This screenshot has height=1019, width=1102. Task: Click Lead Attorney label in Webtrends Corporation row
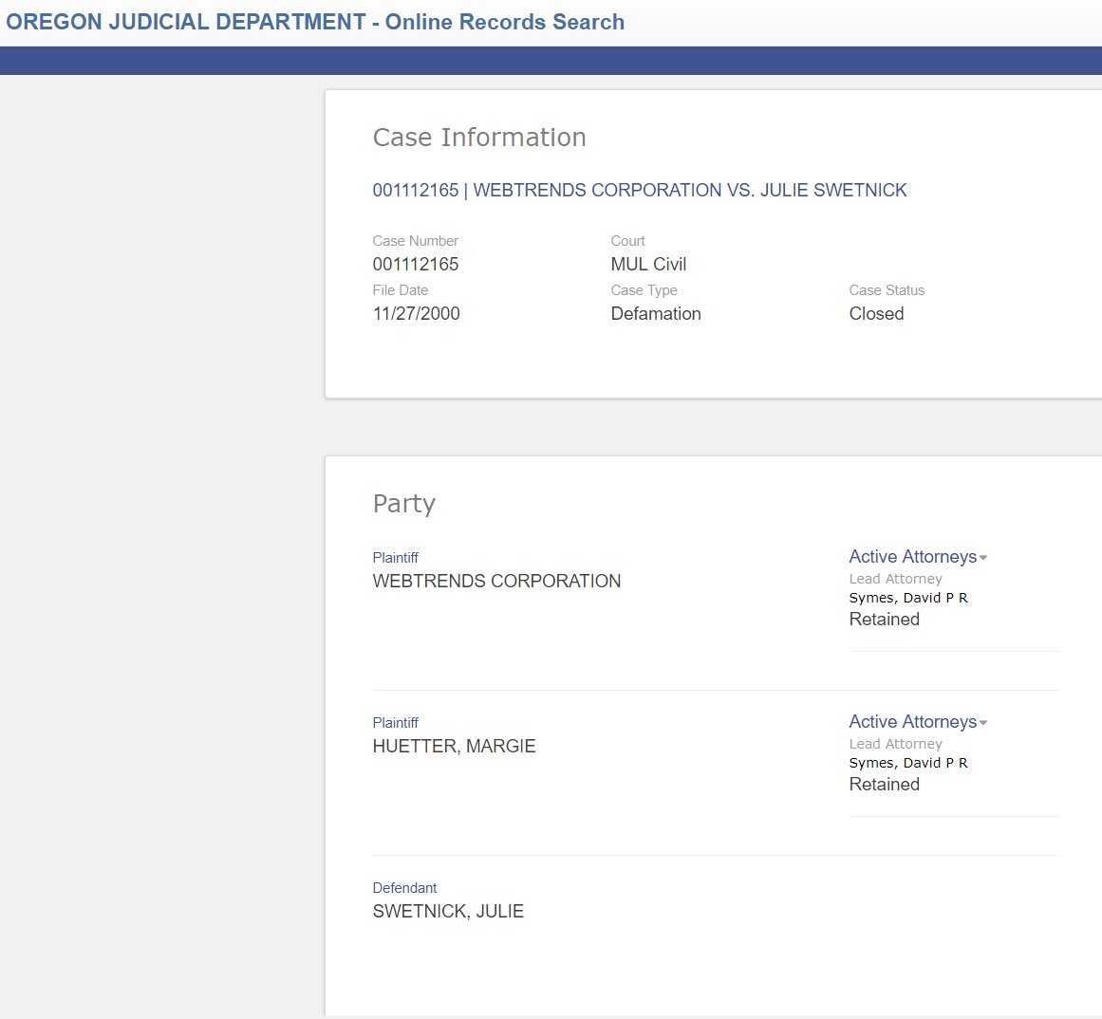[x=895, y=579]
